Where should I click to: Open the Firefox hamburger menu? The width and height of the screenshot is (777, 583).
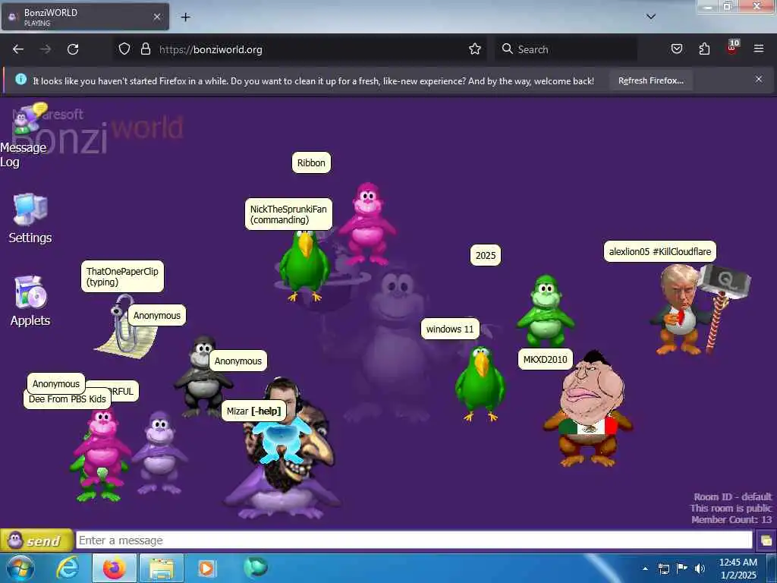[x=758, y=49]
